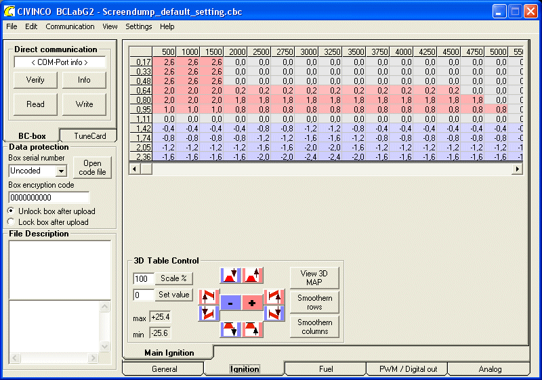Click the Box encryption code field
The image size is (542, 380).
pyautogui.click(x=49, y=198)
